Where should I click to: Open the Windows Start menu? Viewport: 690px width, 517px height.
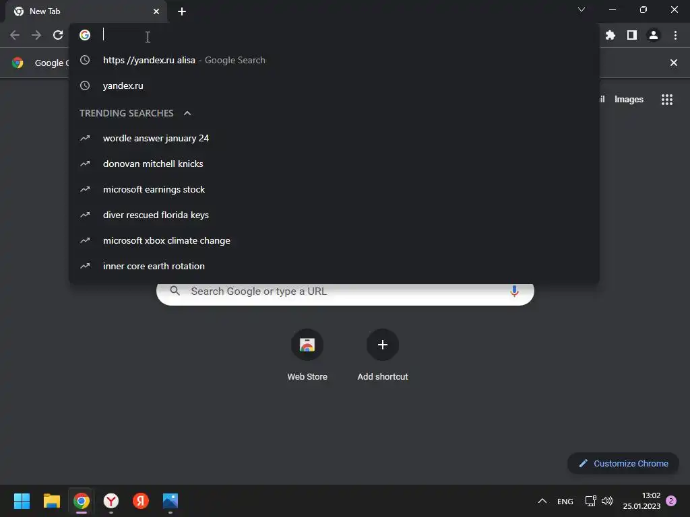click(22, 501)
